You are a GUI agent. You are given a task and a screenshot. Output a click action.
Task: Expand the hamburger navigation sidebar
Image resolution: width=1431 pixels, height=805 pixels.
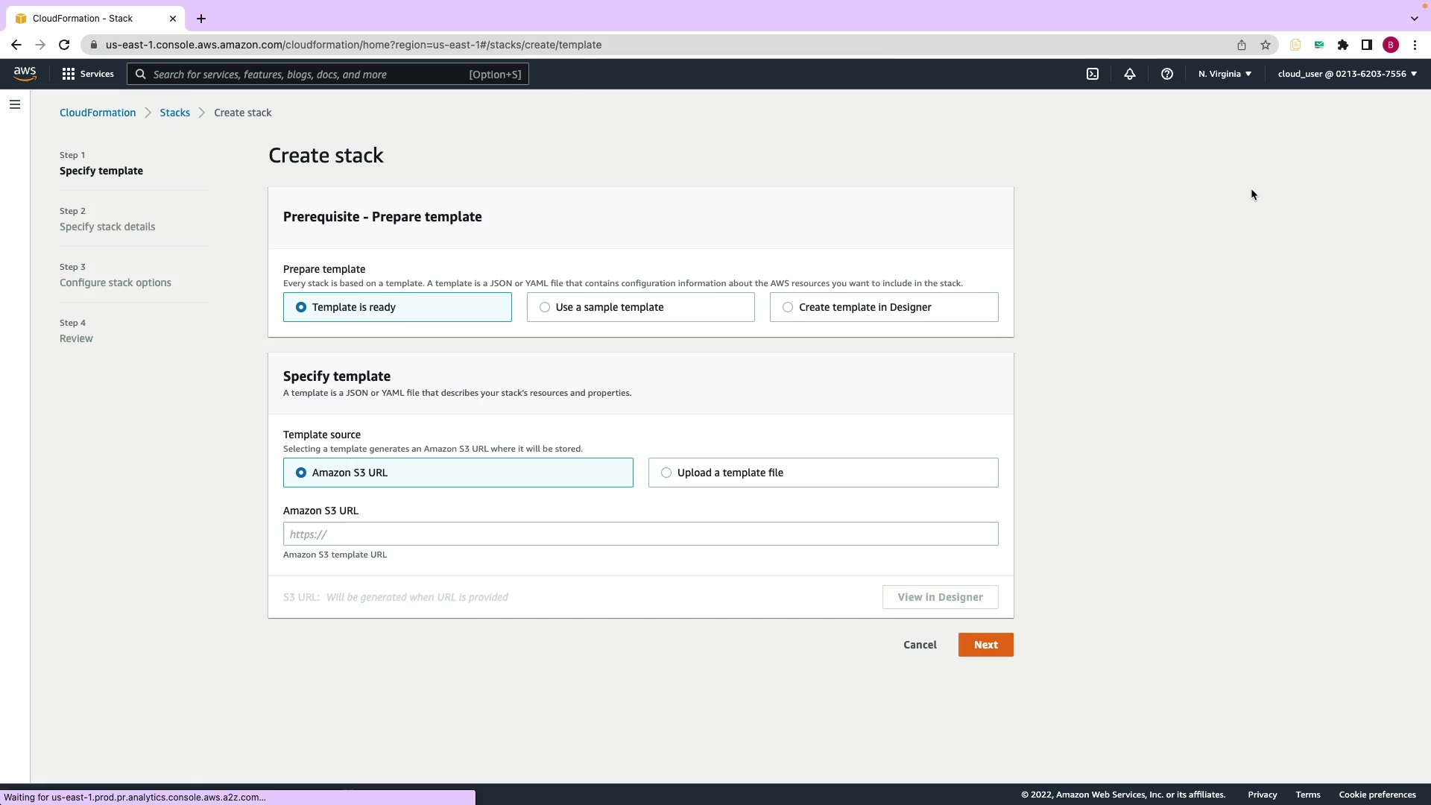[15, 104]
